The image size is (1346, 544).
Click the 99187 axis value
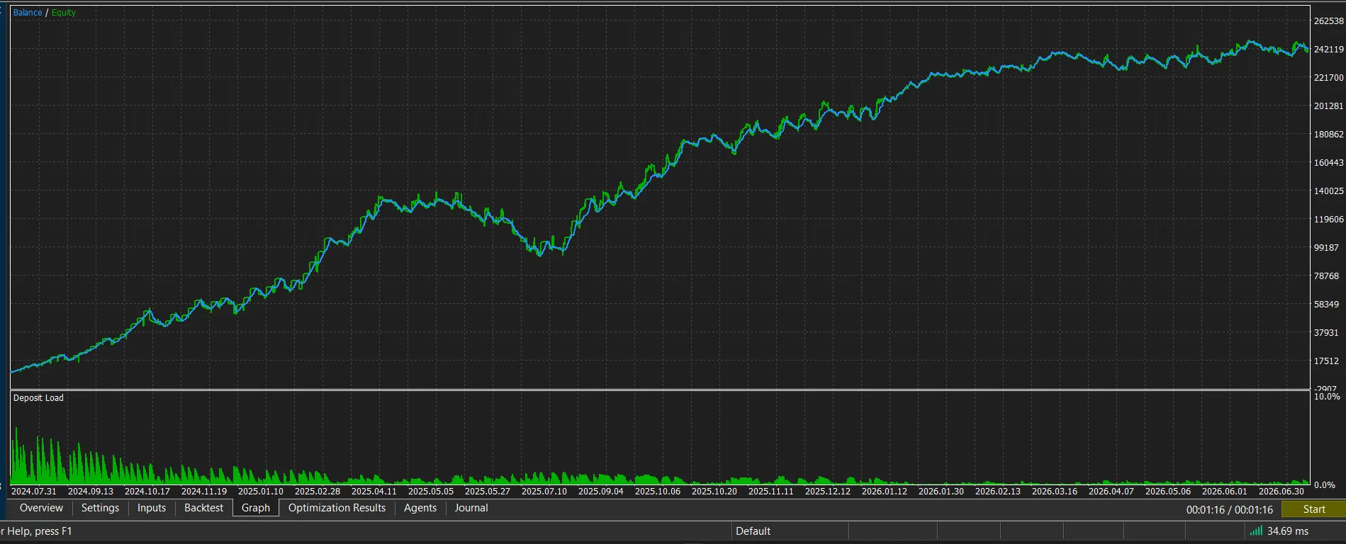tap(1327, 248)
